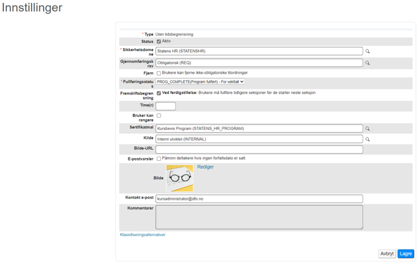Enable the Fjern ikke-obligatoriske tilordninger checkbox
This screenshot has height=264, width=420.
point(159,73)
